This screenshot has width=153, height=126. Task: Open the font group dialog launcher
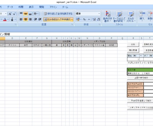[x=16, y=25]
